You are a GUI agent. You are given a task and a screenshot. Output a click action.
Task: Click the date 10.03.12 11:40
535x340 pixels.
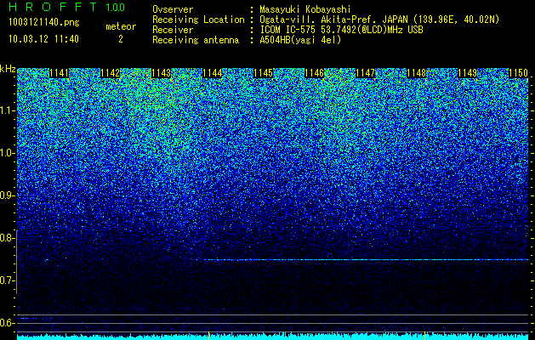[x=43, y=39]
